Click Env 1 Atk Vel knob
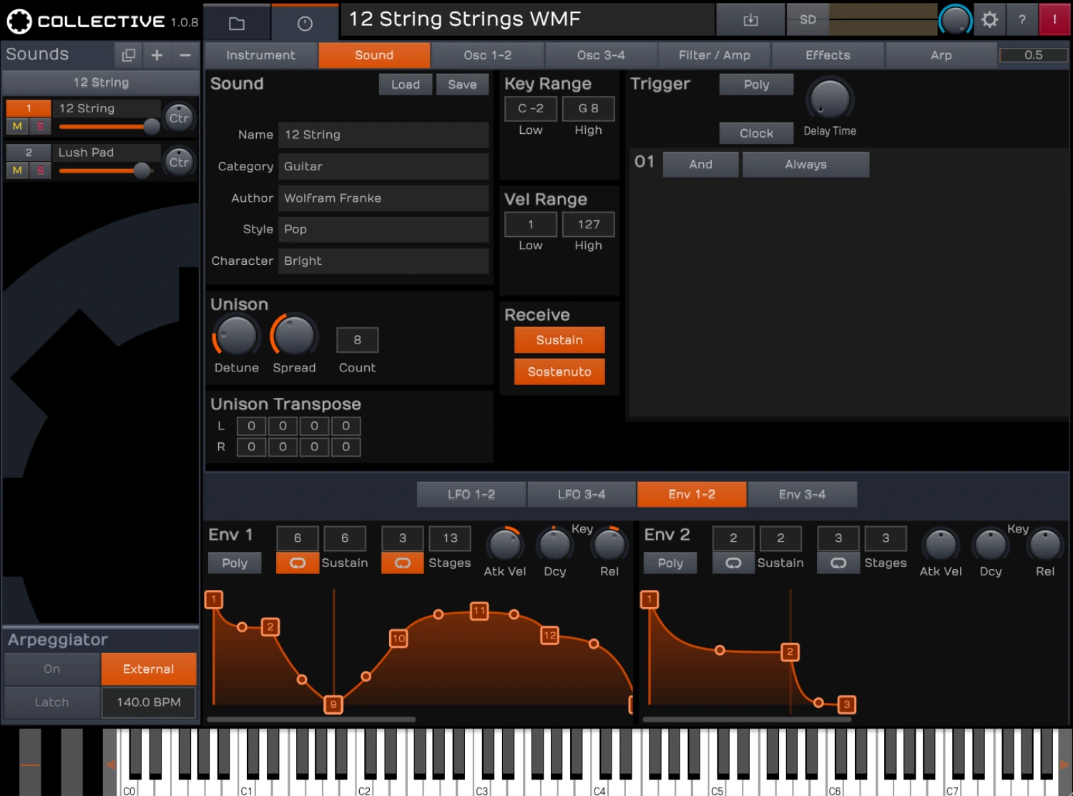The width and height of the screenshot is (1073, 796). (x=505, y=545)
